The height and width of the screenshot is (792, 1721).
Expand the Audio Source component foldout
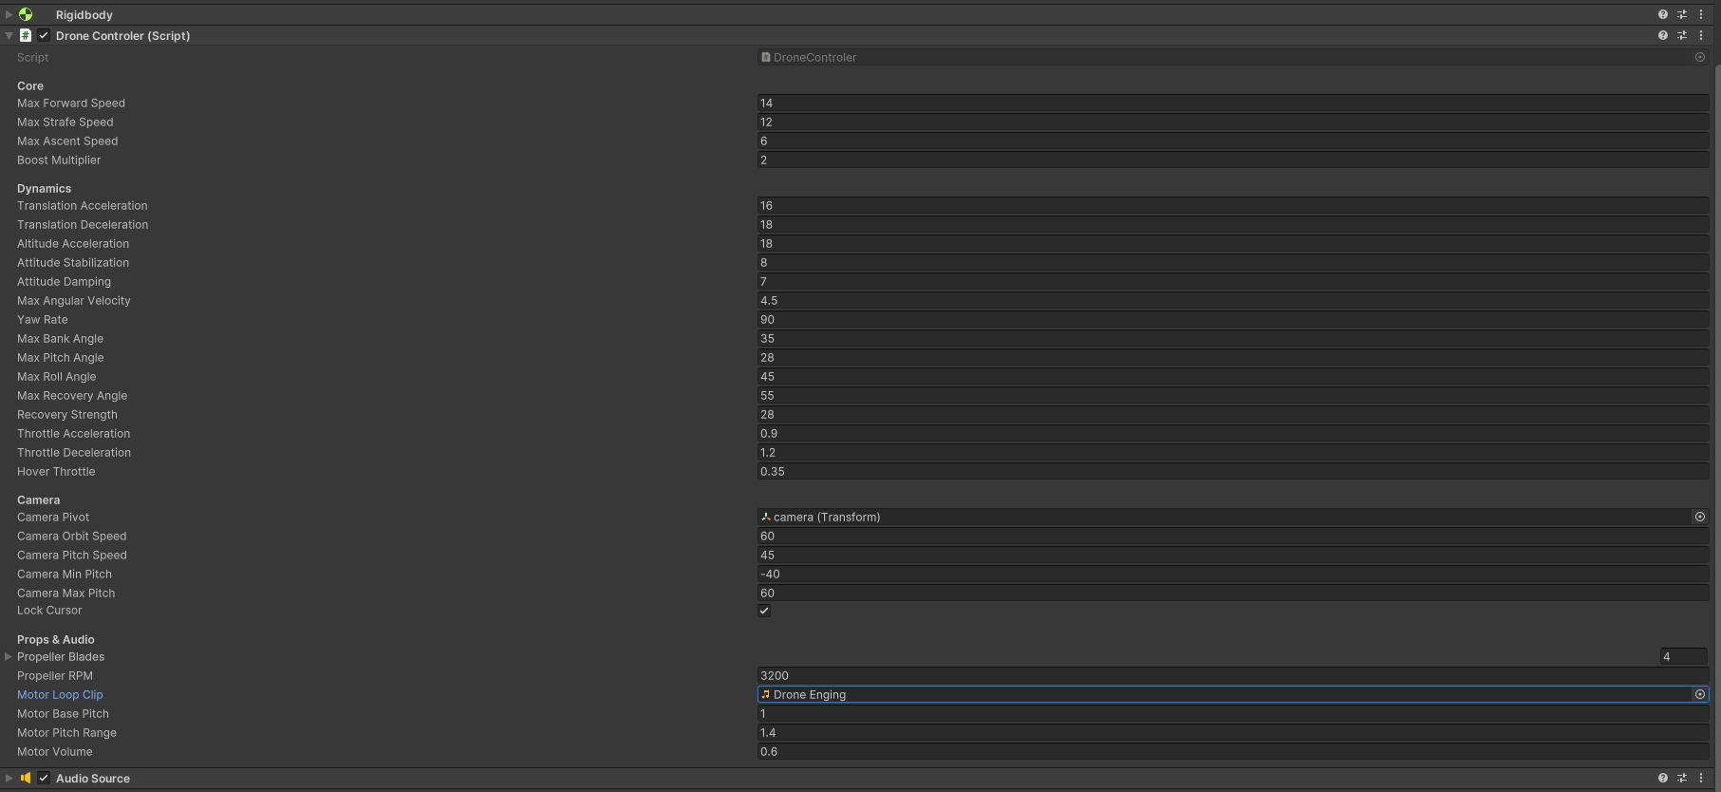point(9,778)
